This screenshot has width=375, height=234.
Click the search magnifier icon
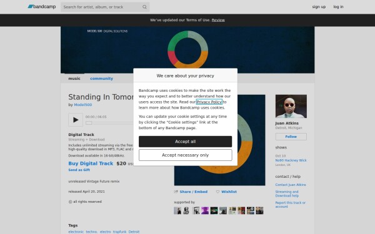coord(144,7)
